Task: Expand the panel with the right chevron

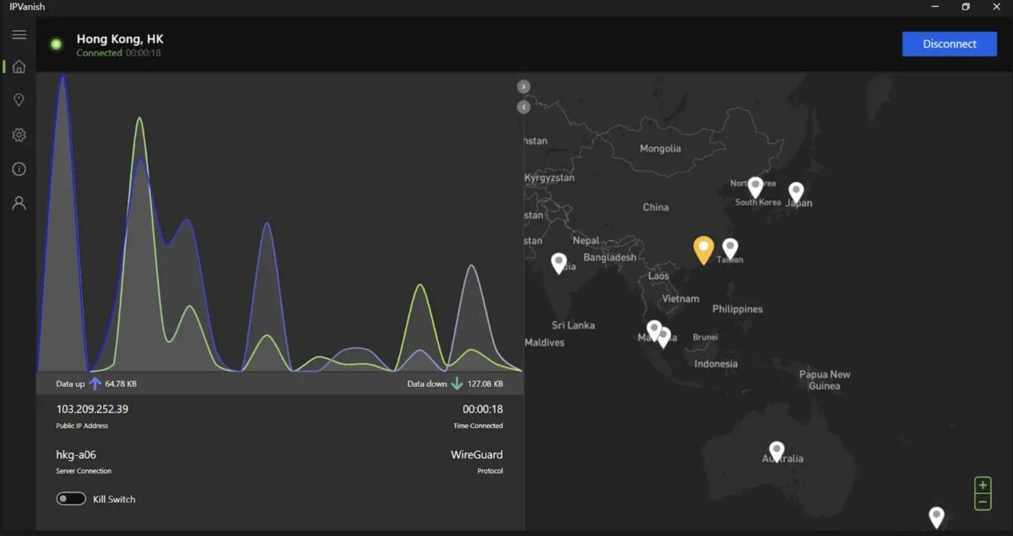Action: click(x=523, y=86)
